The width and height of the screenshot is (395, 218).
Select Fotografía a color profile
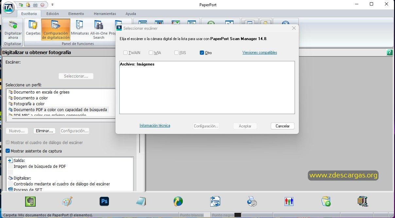point(29,104)
